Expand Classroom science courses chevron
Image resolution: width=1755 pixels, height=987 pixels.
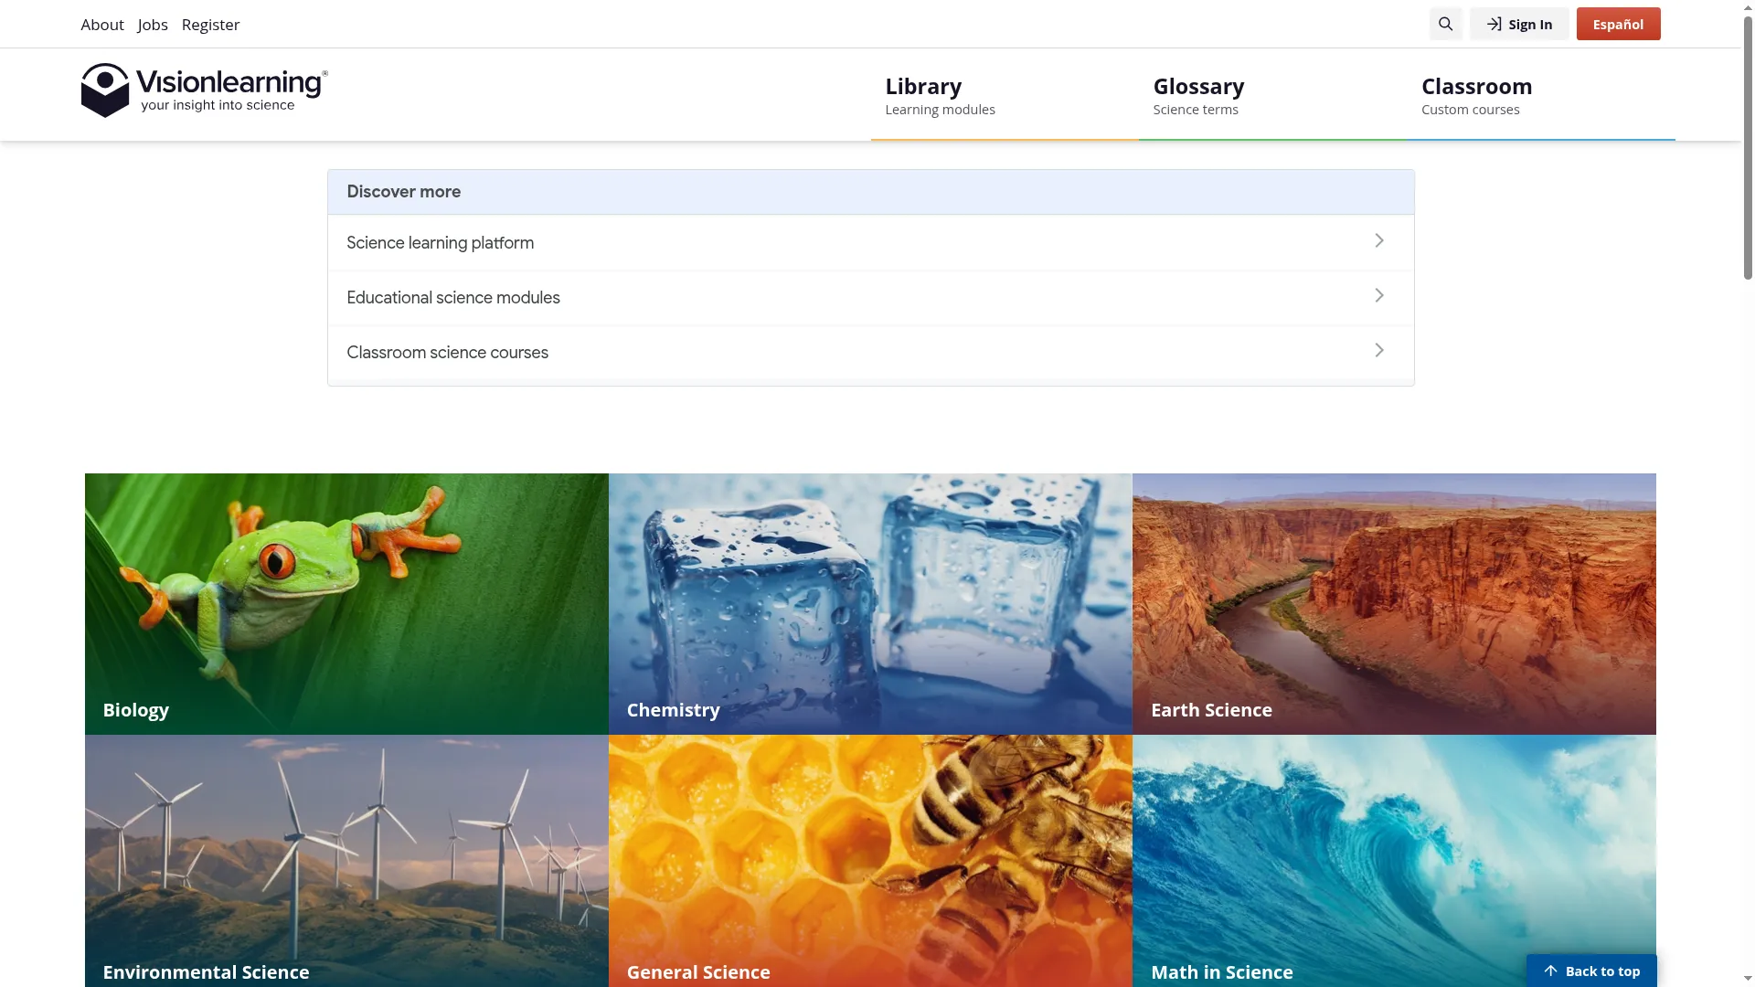coord(1379,350)
